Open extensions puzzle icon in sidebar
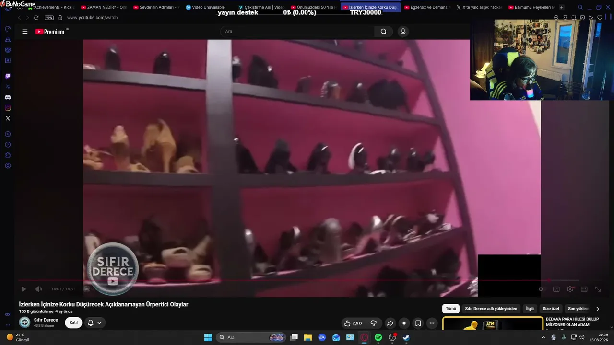Viewport: 614px width, 345px height. 8,155
